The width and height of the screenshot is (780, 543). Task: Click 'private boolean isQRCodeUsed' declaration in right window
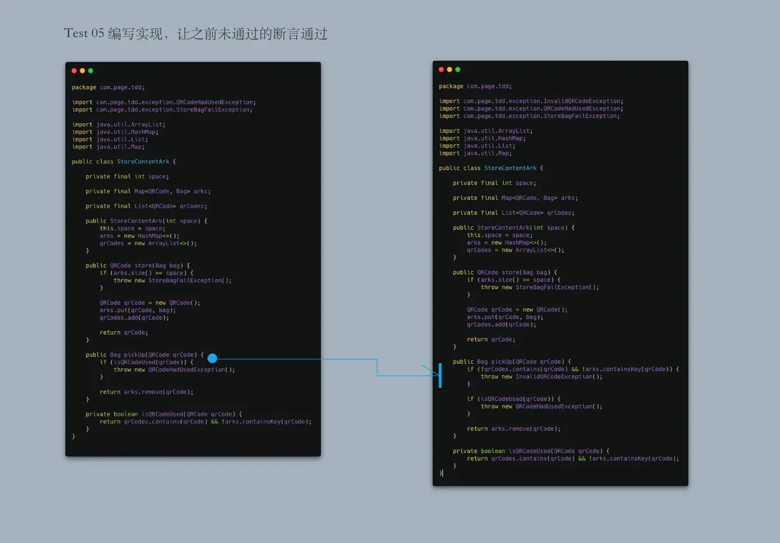531,451
